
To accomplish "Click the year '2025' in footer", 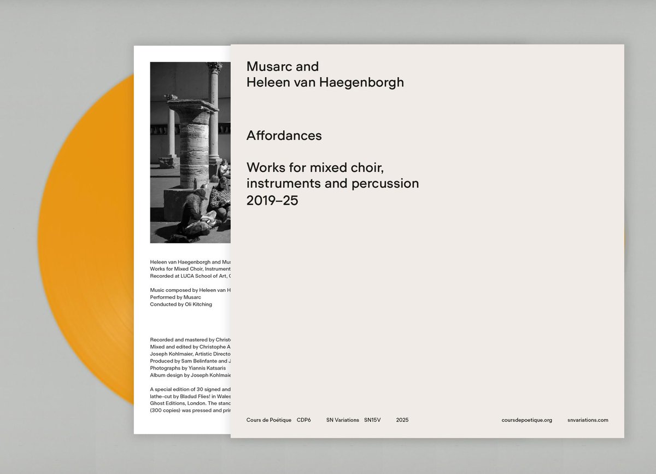I will (x=402, y=420).
